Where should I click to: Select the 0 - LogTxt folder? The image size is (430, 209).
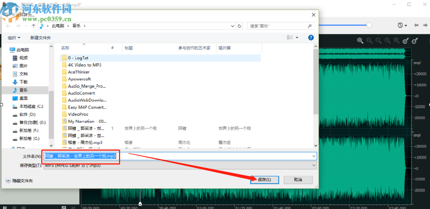click(x=160, y=58)
